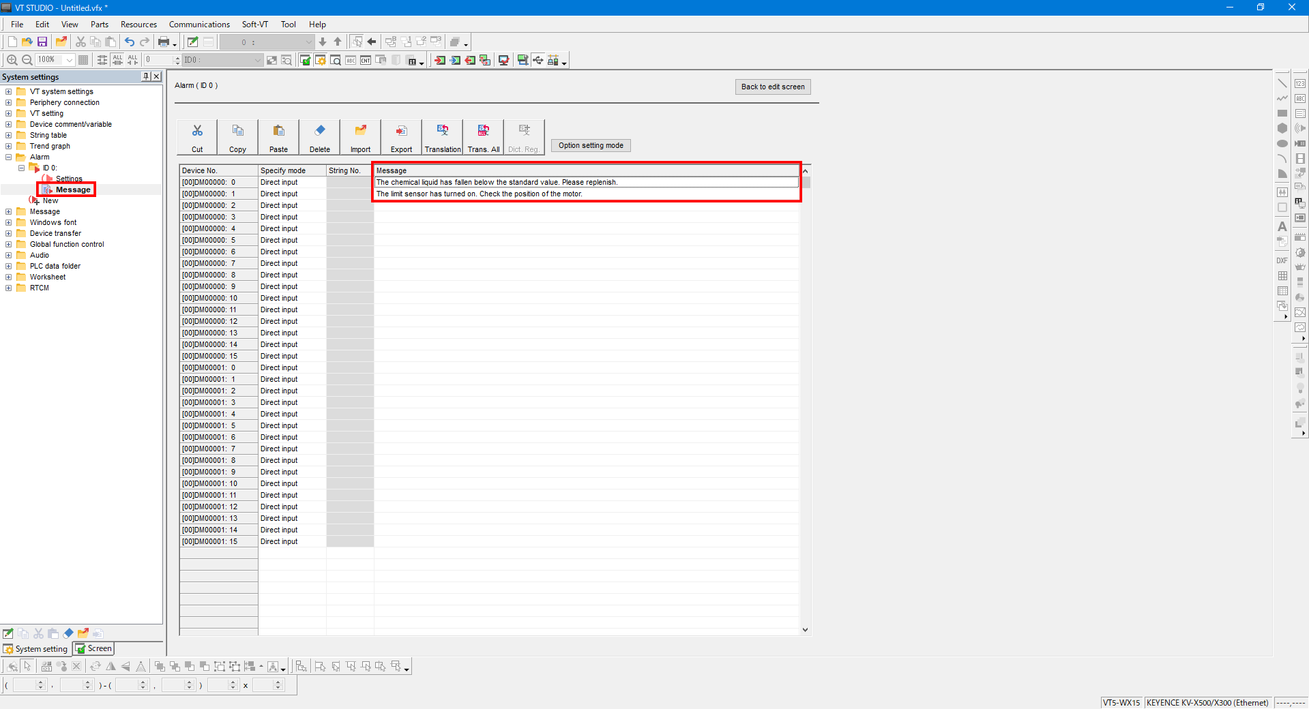Click Back to edit screen button

point(772,87)
